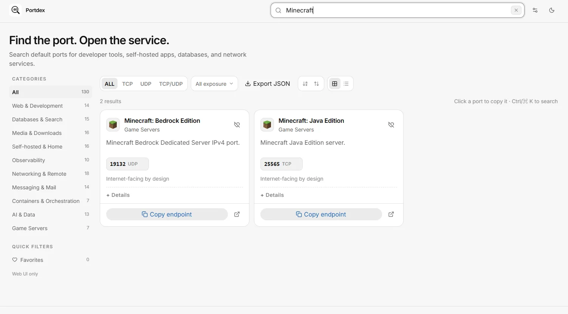Open Containers & Orchestration category

pyautogui.click(x=51, y=201)
